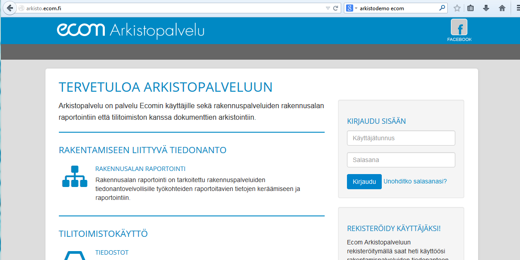
Task: Open the Facebook icon in header
Action: tap(459, 27)
